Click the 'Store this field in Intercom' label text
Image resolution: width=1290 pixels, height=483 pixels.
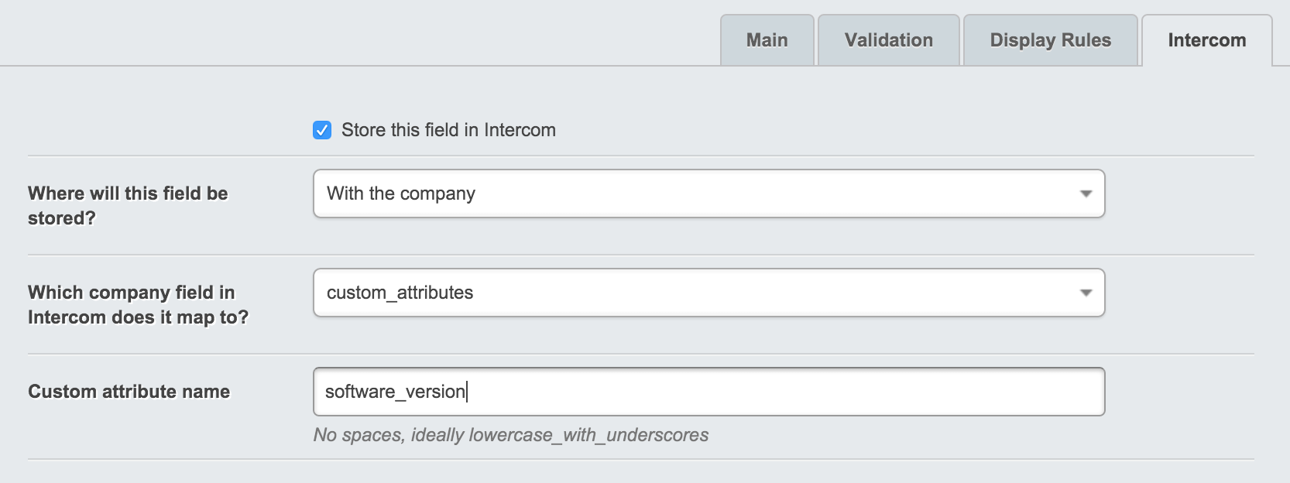448,130
